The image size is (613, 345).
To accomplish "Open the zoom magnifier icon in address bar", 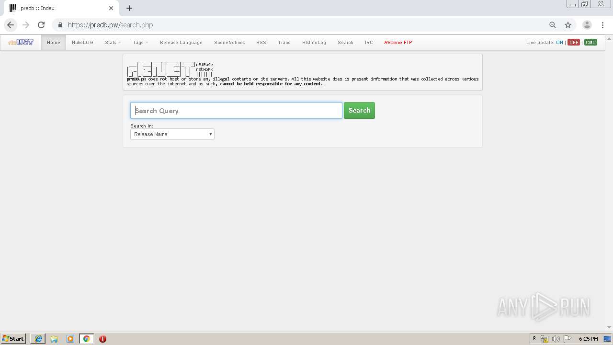I will [553, 25].
